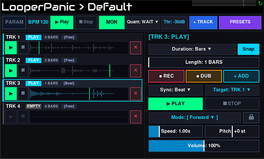The height and width of the screenshot is (159, 264).
Task: Click the level meter bar at top right
Action: point(224,3)
